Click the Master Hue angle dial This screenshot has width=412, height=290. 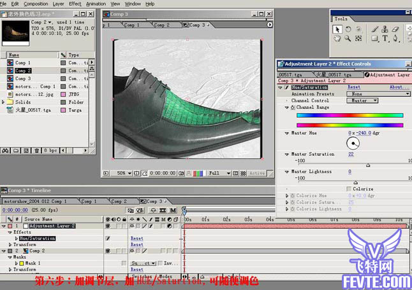coord(353,143)
